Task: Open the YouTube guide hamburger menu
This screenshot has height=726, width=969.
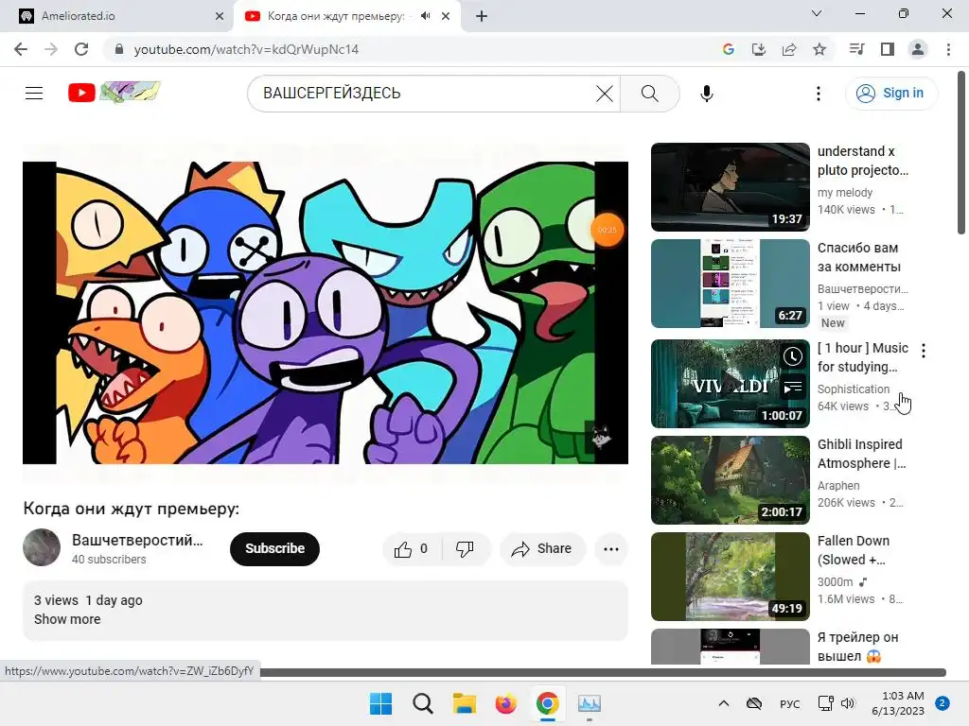Action: [x=34, y=94]
